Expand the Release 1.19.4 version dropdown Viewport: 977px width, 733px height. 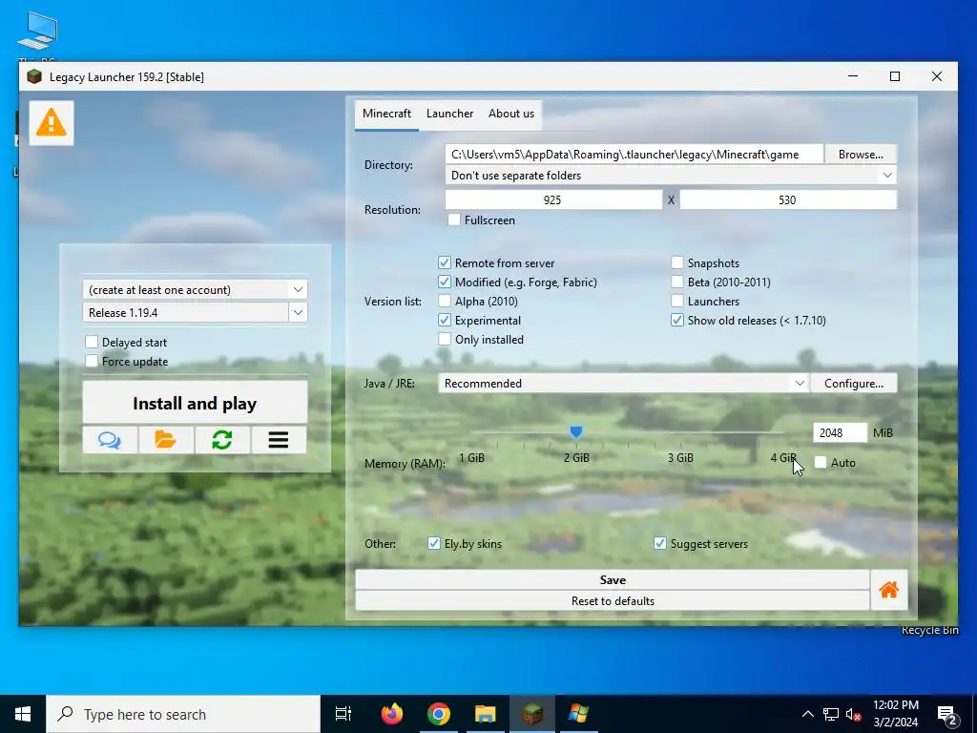coord(298,313)
